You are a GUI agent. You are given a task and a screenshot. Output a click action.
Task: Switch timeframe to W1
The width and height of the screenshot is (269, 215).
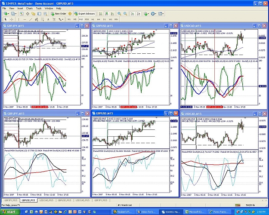tap(110, 19)
